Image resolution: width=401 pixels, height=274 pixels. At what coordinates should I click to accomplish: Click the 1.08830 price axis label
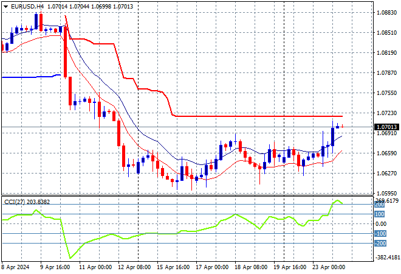(386, 13)
